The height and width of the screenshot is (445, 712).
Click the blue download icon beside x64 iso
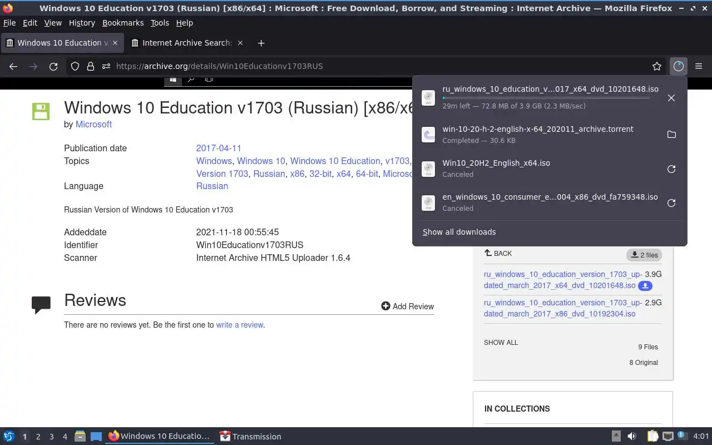645,285
